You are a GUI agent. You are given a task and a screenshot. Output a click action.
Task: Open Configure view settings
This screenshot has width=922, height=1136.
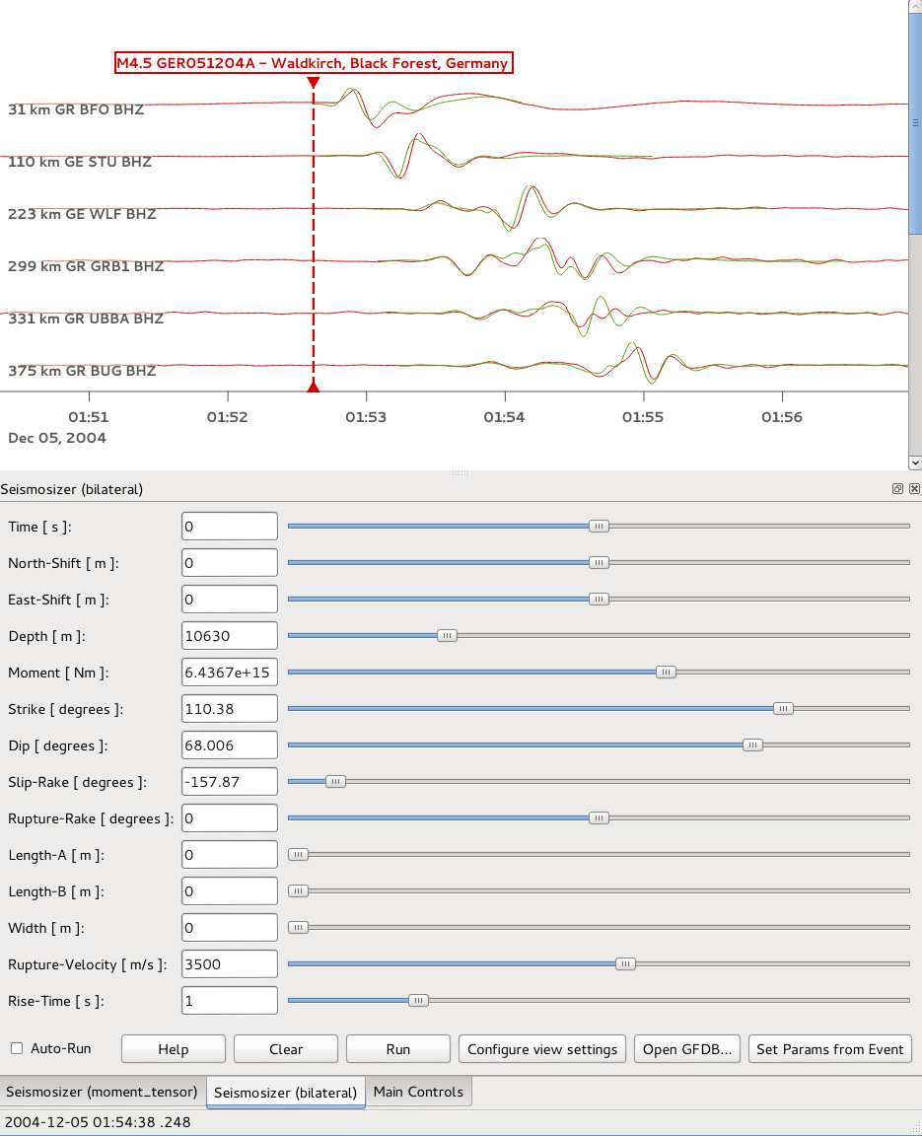(542, 1049)
